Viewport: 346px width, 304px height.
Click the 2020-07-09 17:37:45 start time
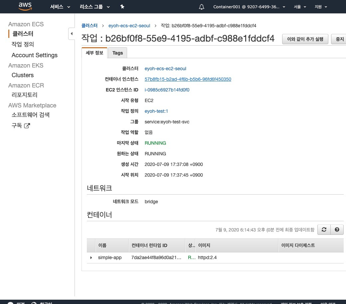(173, 175)
